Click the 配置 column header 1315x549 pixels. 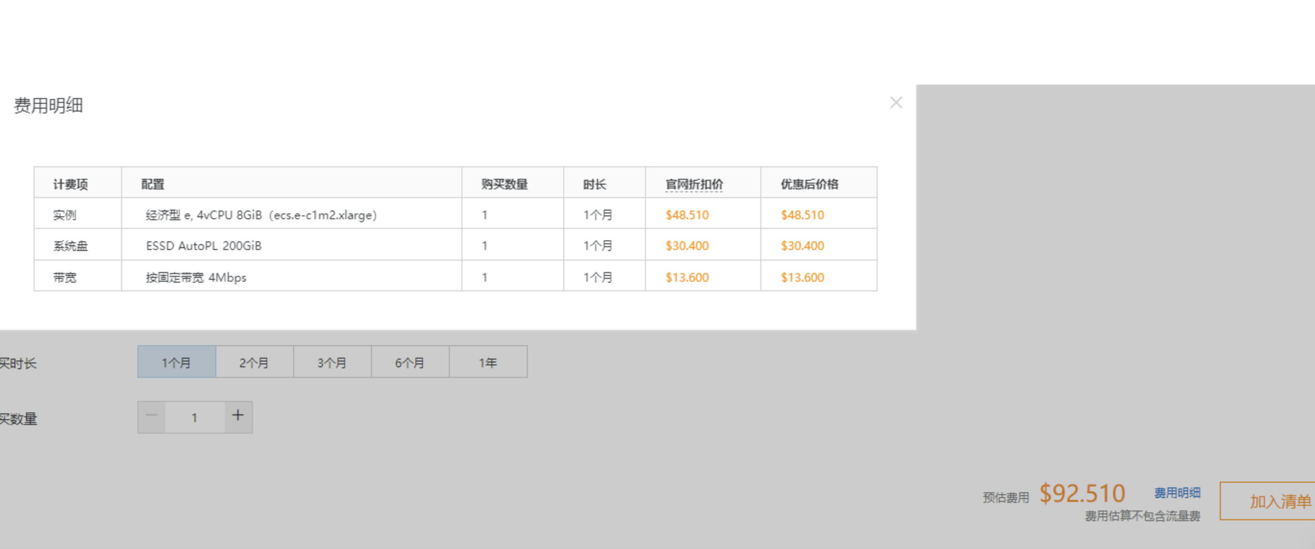pyautogui.click(x=153, y=184)
